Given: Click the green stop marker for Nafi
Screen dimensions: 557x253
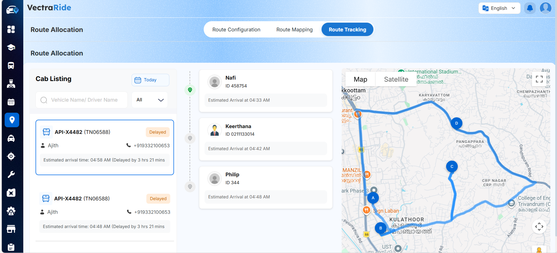Looking at the screenshot, I should point(190,90).
